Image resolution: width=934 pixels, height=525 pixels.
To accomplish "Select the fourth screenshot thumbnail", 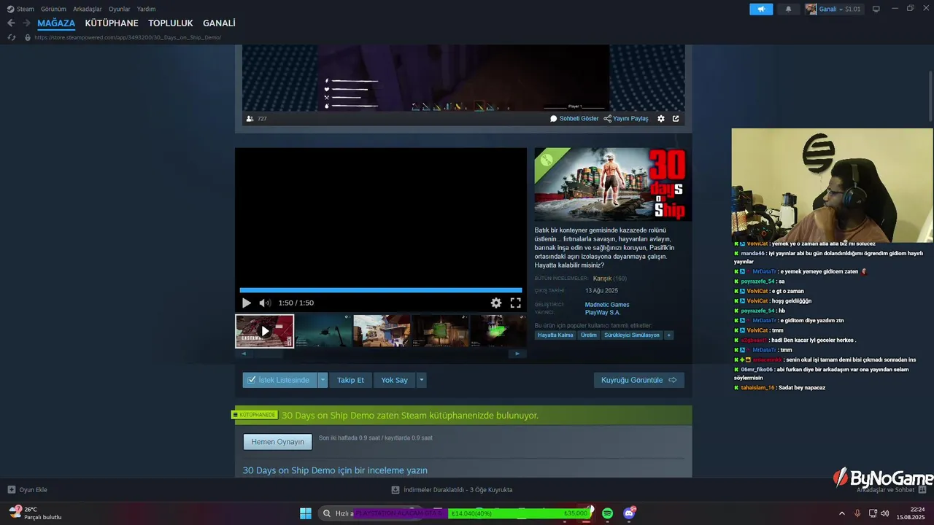I will (440, 331).
